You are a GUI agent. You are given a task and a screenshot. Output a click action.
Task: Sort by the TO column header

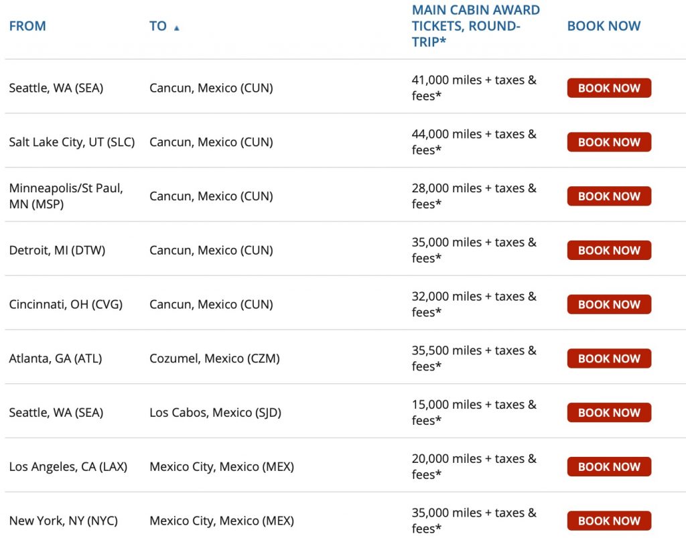tap(158, 26)
